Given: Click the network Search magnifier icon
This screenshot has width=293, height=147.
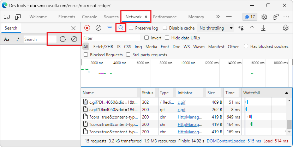Looking at the screenshot, I should tap(121, 28).
